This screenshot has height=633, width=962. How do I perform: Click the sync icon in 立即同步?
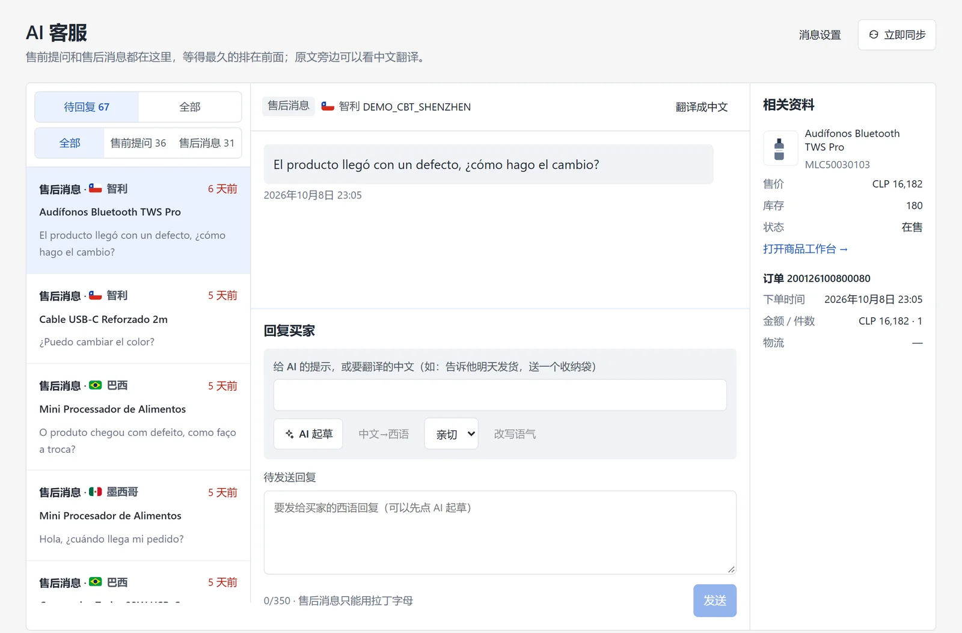[874, 35]
